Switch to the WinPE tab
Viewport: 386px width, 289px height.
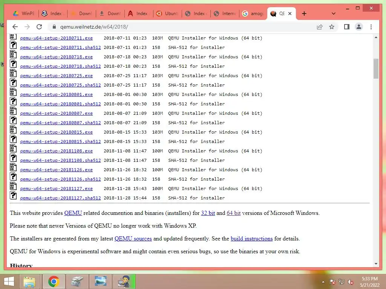[x=24, y=14]
